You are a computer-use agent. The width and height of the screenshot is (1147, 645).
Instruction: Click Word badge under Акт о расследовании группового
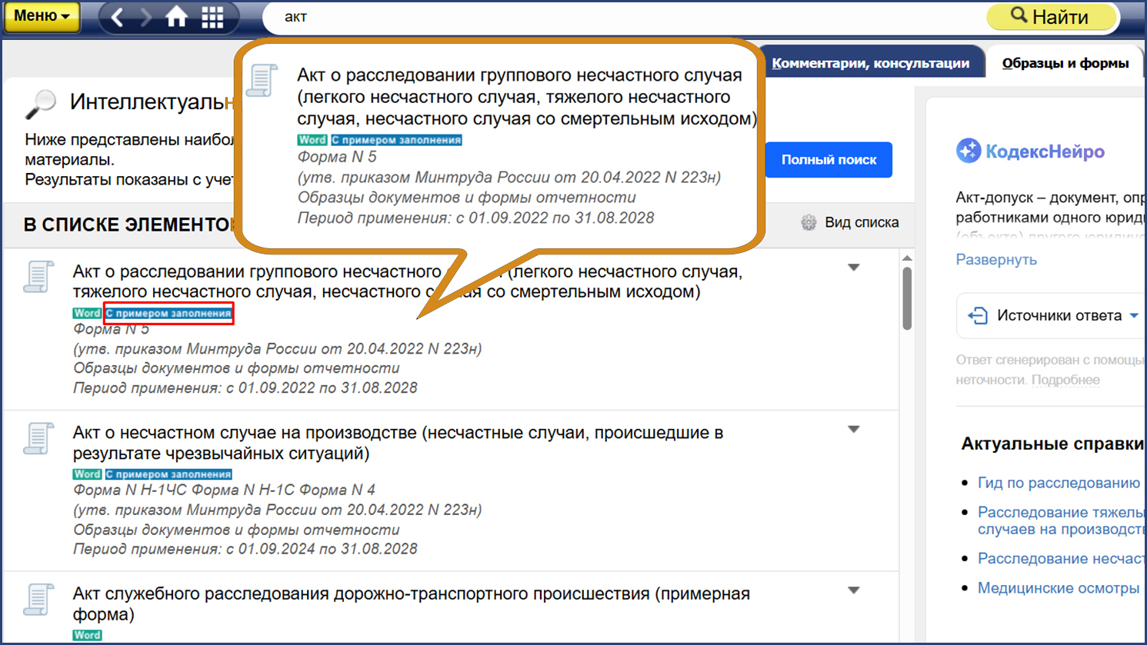[87, 313]
